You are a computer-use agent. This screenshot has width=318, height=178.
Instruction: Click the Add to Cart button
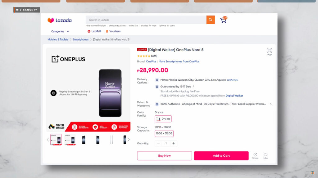tap(221, 156)
